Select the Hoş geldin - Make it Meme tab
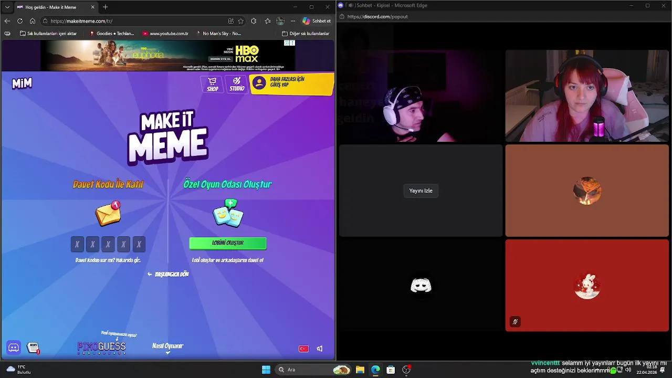The height and width of the screenshot is (378, 672). pyautogui.click(x=56, y=7)
